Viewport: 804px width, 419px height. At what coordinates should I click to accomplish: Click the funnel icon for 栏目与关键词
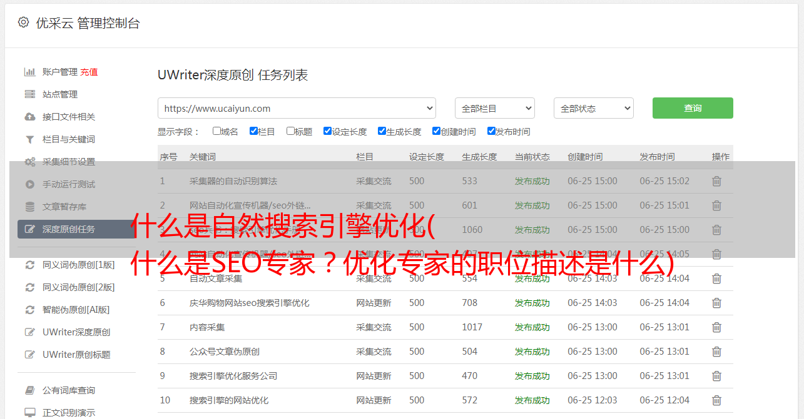29,139
